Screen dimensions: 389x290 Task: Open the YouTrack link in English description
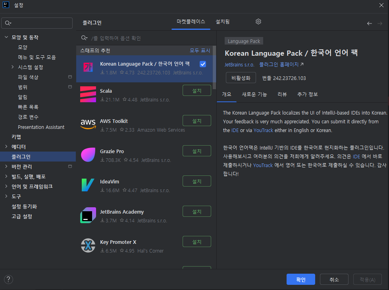coord(263,130)
